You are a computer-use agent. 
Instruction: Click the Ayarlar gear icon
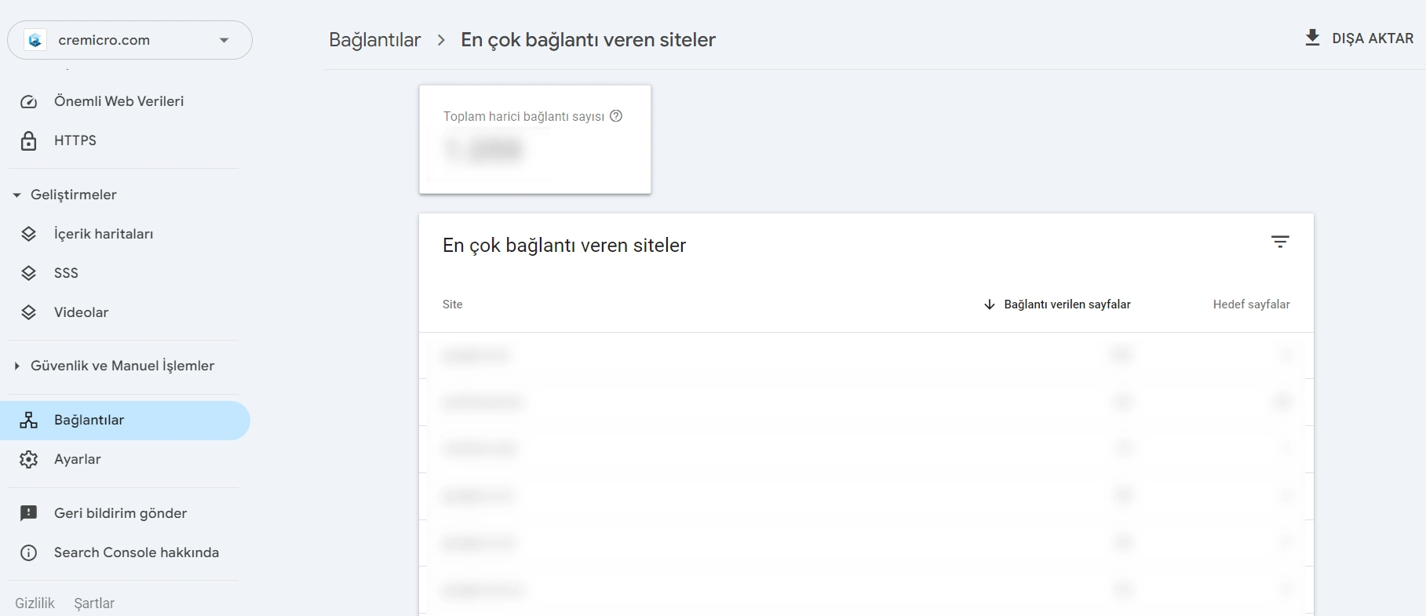[x=28, y=459]
